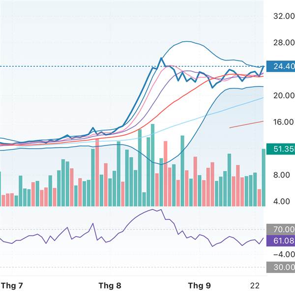The width and height of the screenshot is (295, 295).
Task: Click the short red trend line segment
Action: (246, 124)
